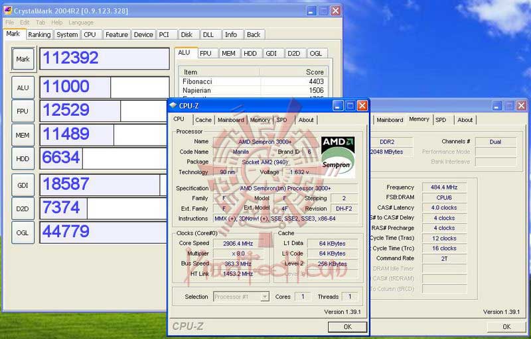Open the Help menu in CrystalMark
The height and width of the screenshot is (339, 531).
(57, 23)
